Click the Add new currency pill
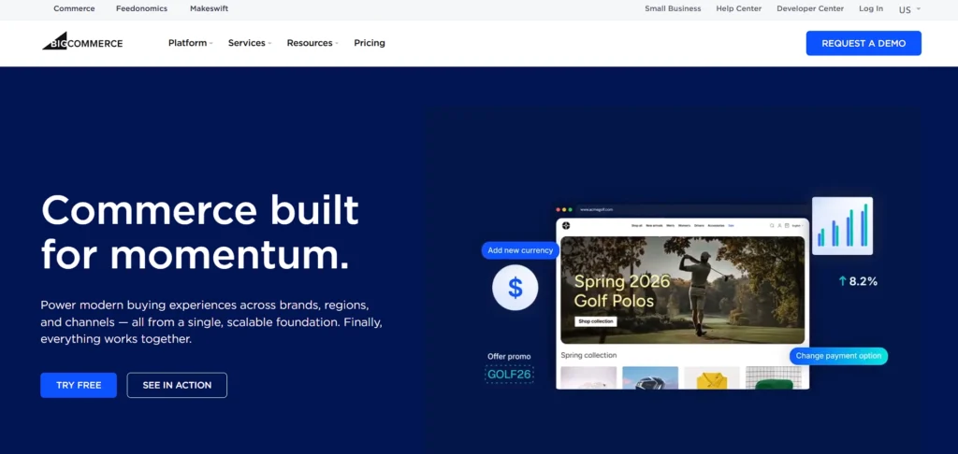958x454 pixels. [520, 250]
